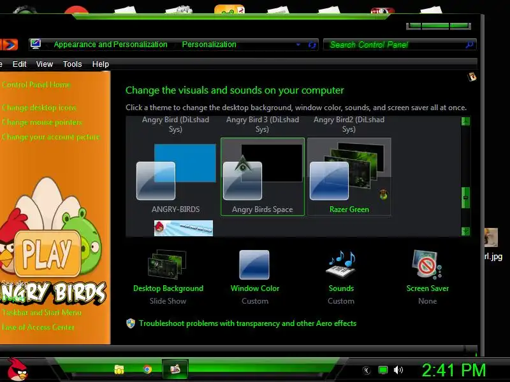Open the address bar history dropdown

coord(298,45)
